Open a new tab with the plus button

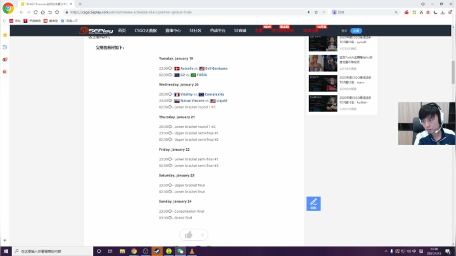click(80, 4)
